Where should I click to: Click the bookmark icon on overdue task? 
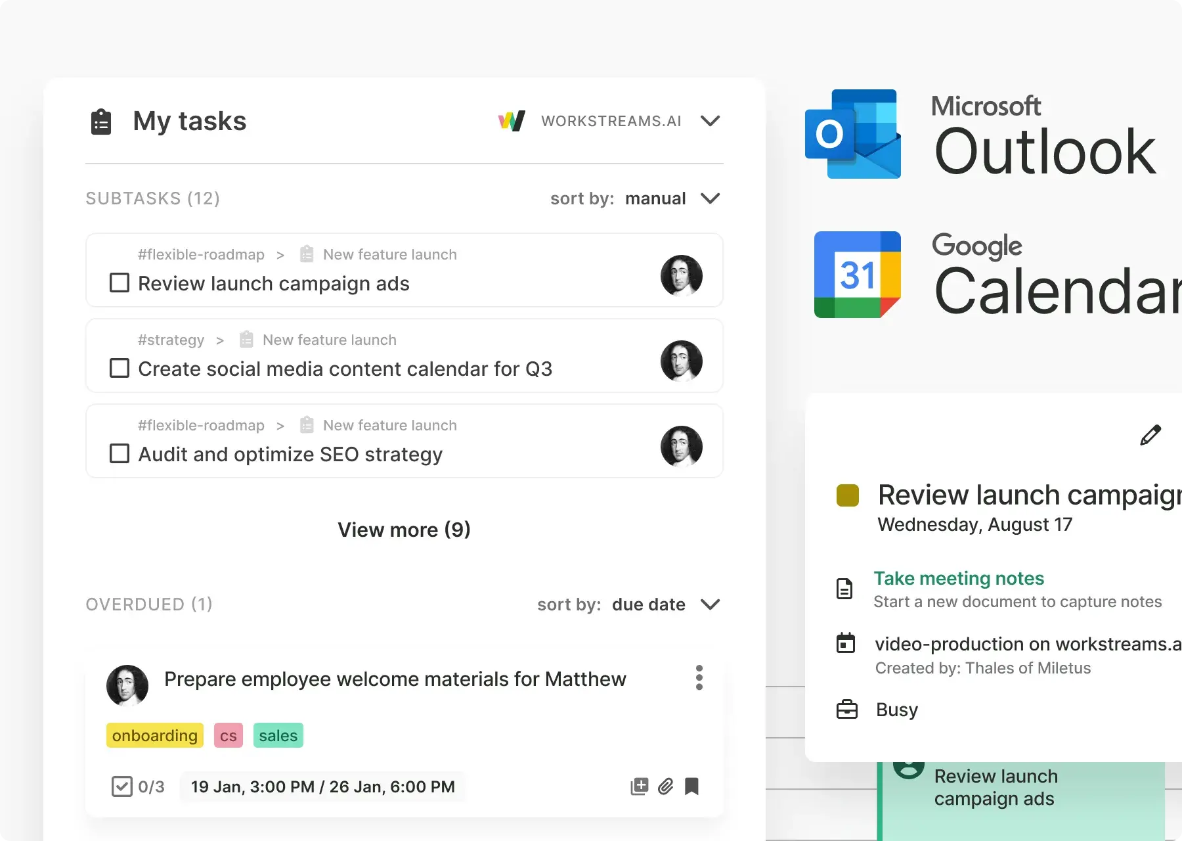pyautogui.click(x=691, y=786)
